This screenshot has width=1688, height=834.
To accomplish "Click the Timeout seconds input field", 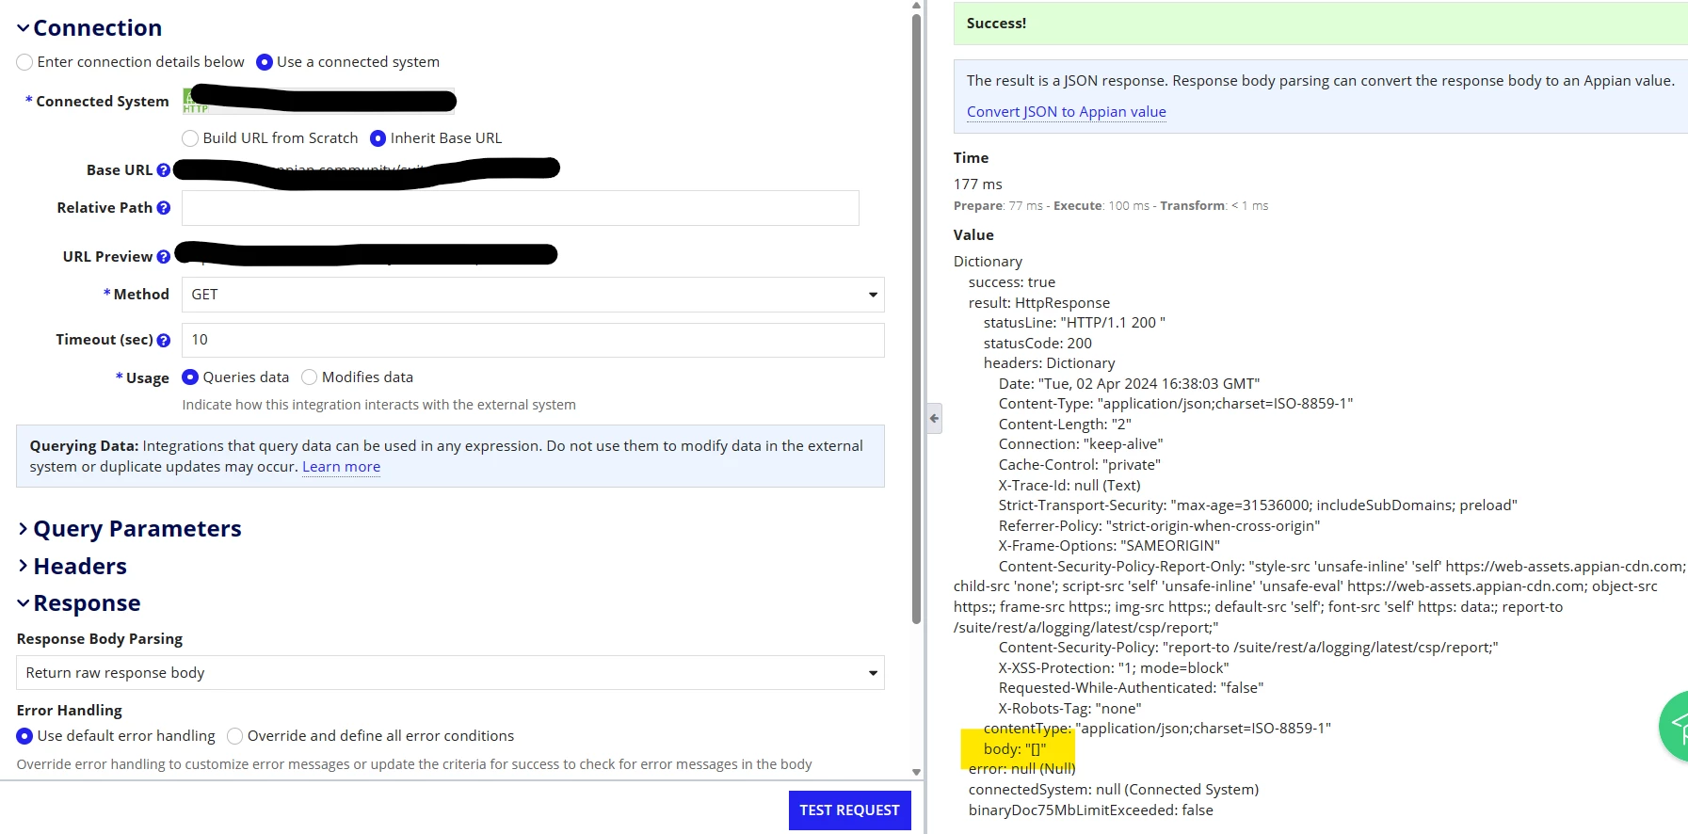I will tap(533, 340).
